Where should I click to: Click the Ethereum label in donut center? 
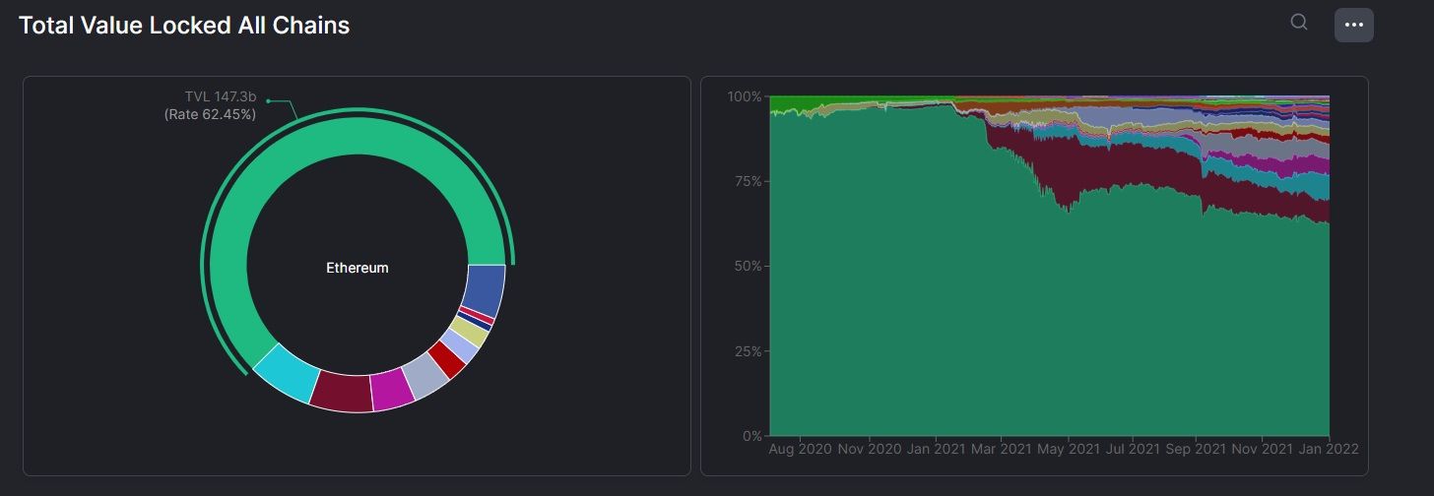(358, 268)
